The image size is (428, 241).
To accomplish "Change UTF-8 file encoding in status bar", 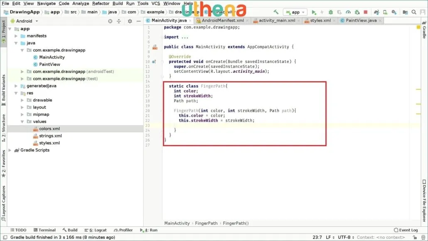I will click(346, 237).
